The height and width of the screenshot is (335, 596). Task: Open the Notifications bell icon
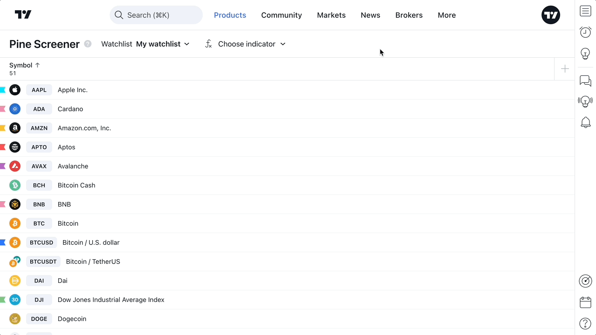coord(585,122)
